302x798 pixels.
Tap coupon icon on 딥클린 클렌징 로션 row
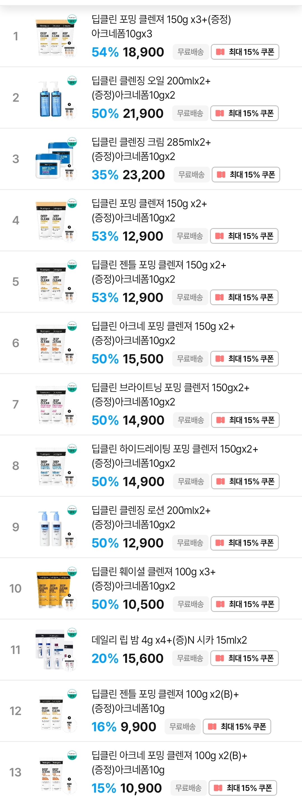tap(220, 543)
